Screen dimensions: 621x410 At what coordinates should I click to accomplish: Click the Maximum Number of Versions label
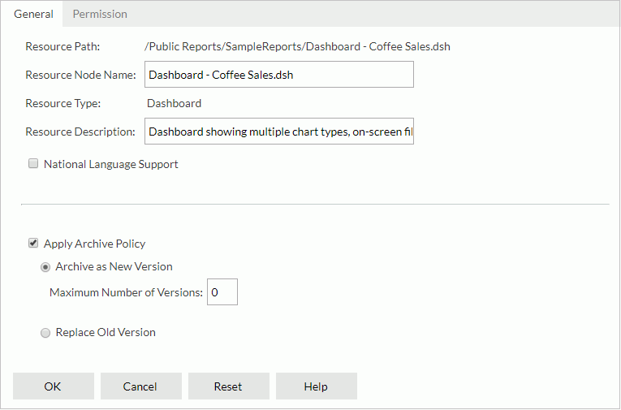(x=126, y=292)
